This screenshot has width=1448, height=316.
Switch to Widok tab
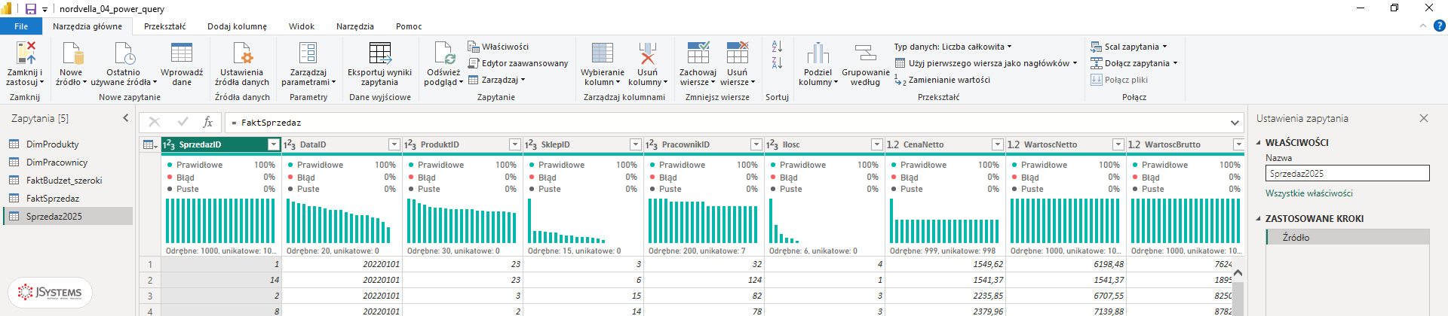pyautogui.click(x=302, y=26)
